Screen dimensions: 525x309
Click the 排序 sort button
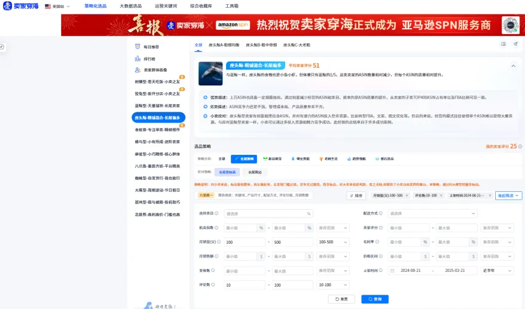(356, 195)
